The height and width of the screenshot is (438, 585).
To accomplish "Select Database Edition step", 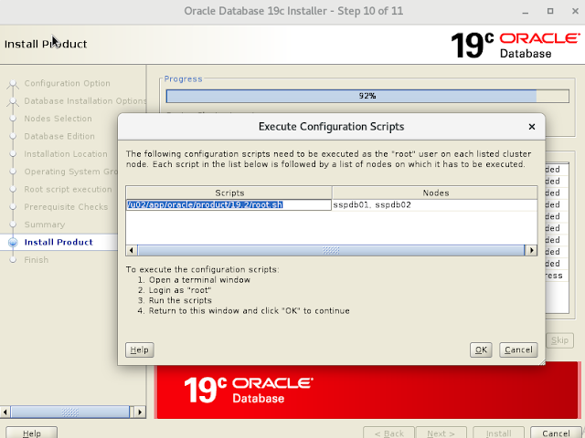I will (59, 136).
